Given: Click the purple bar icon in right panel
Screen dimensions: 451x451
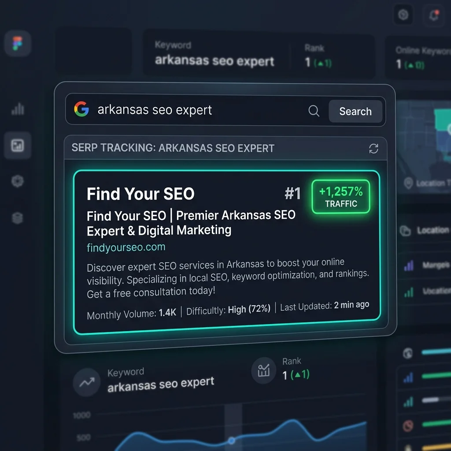Looking at the screenshot, I should (409, 266).
